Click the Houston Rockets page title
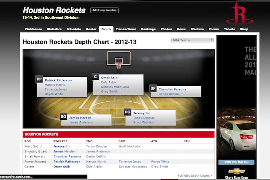The image size is (270, 180). coord(54,10)
